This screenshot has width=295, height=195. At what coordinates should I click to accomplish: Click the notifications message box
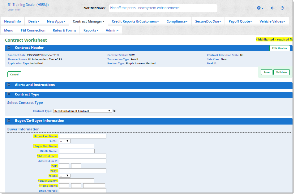(163, 8)
